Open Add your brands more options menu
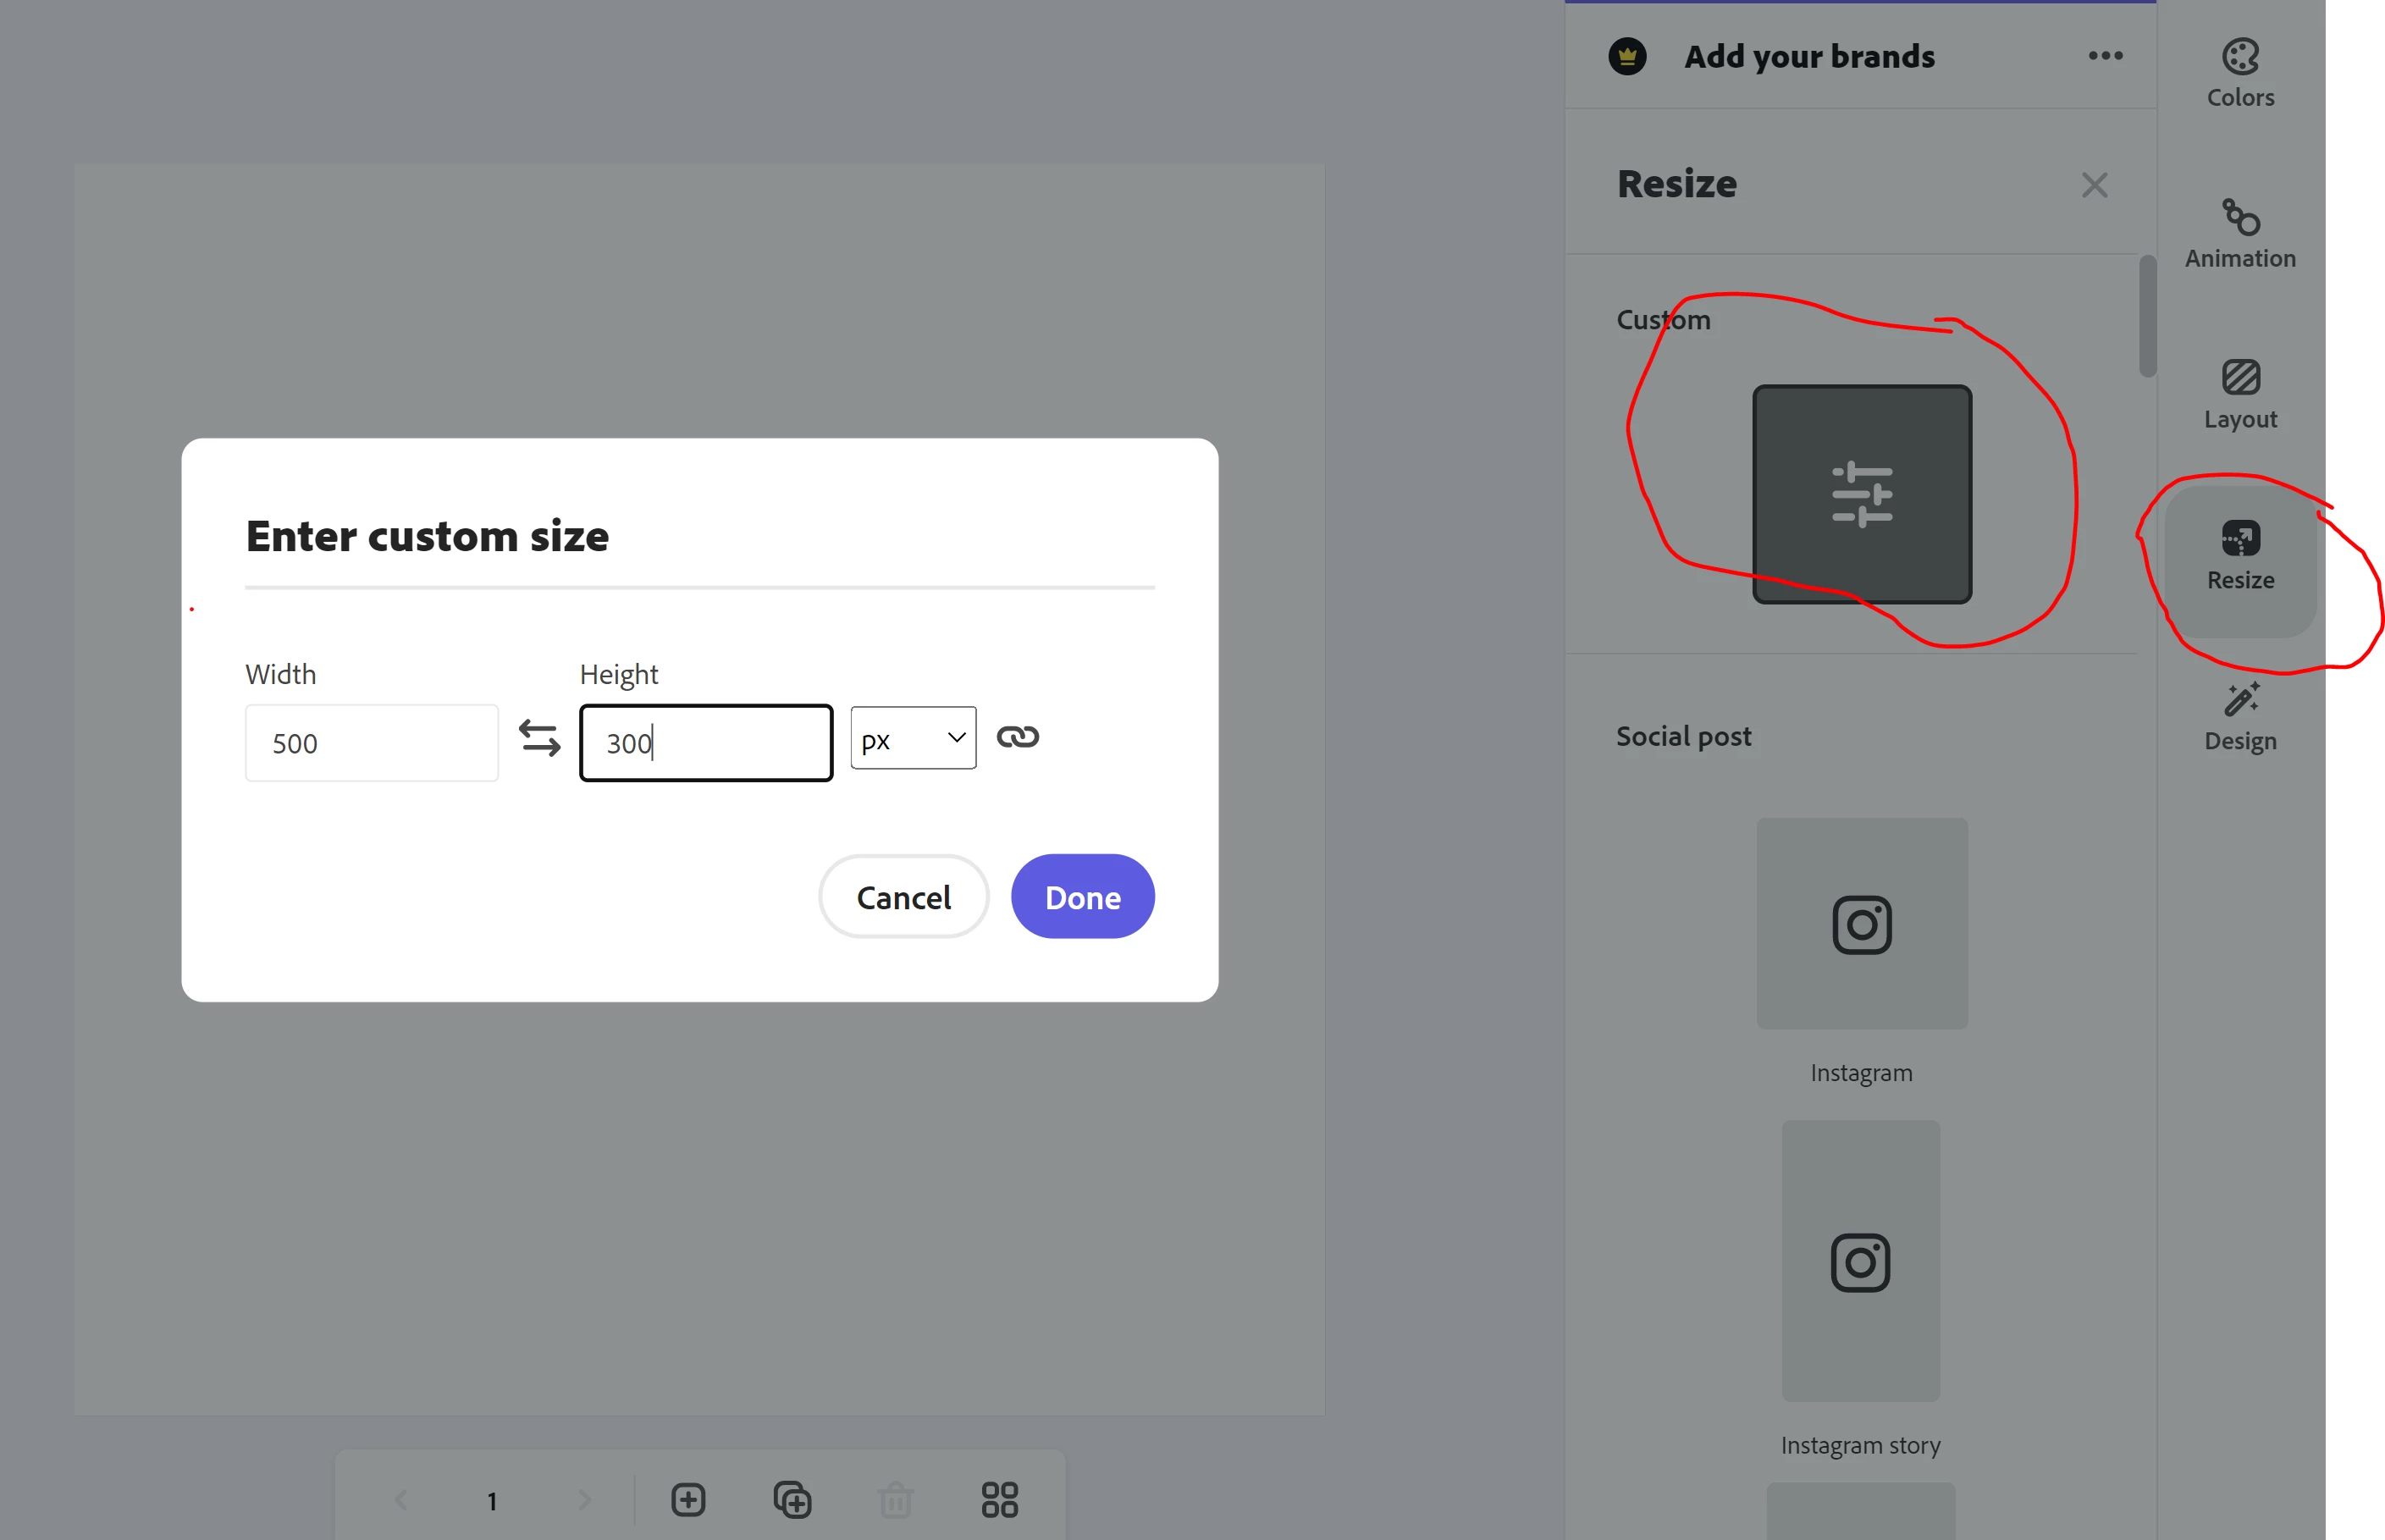The width and height of the screenshot is (2385, 1540). (x=2104, y=56)
